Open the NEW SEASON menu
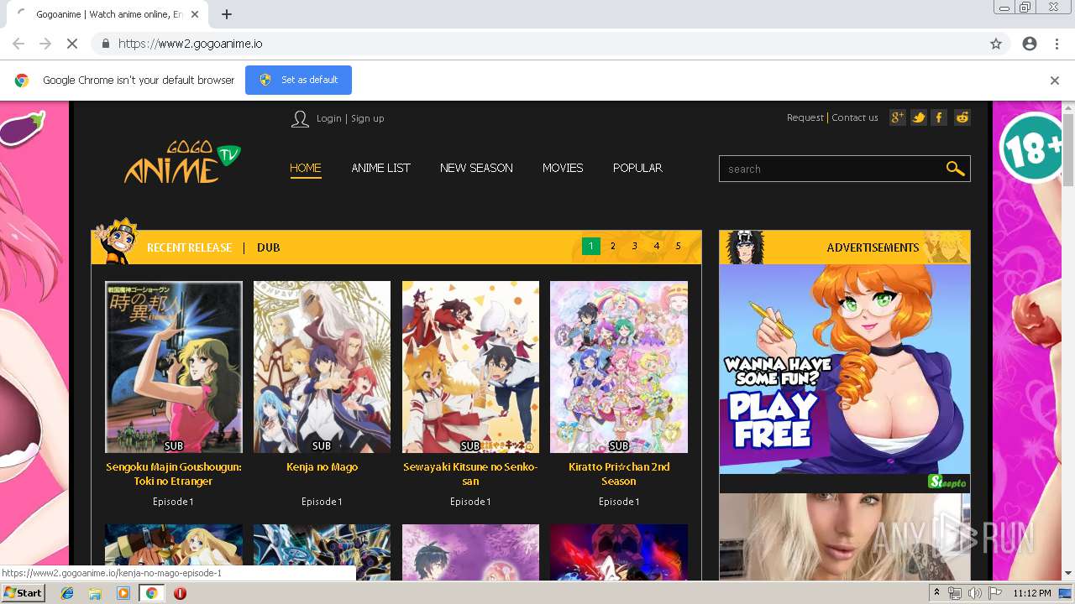The height and width of the screenshot is (604, 1075). pyautogui.click(x=476, y=168)
